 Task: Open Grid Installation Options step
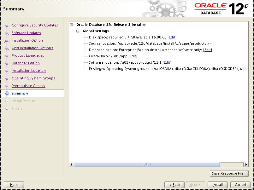point(32,48)
